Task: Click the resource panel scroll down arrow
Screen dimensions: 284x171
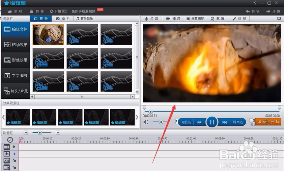Action: pos(137,92)
